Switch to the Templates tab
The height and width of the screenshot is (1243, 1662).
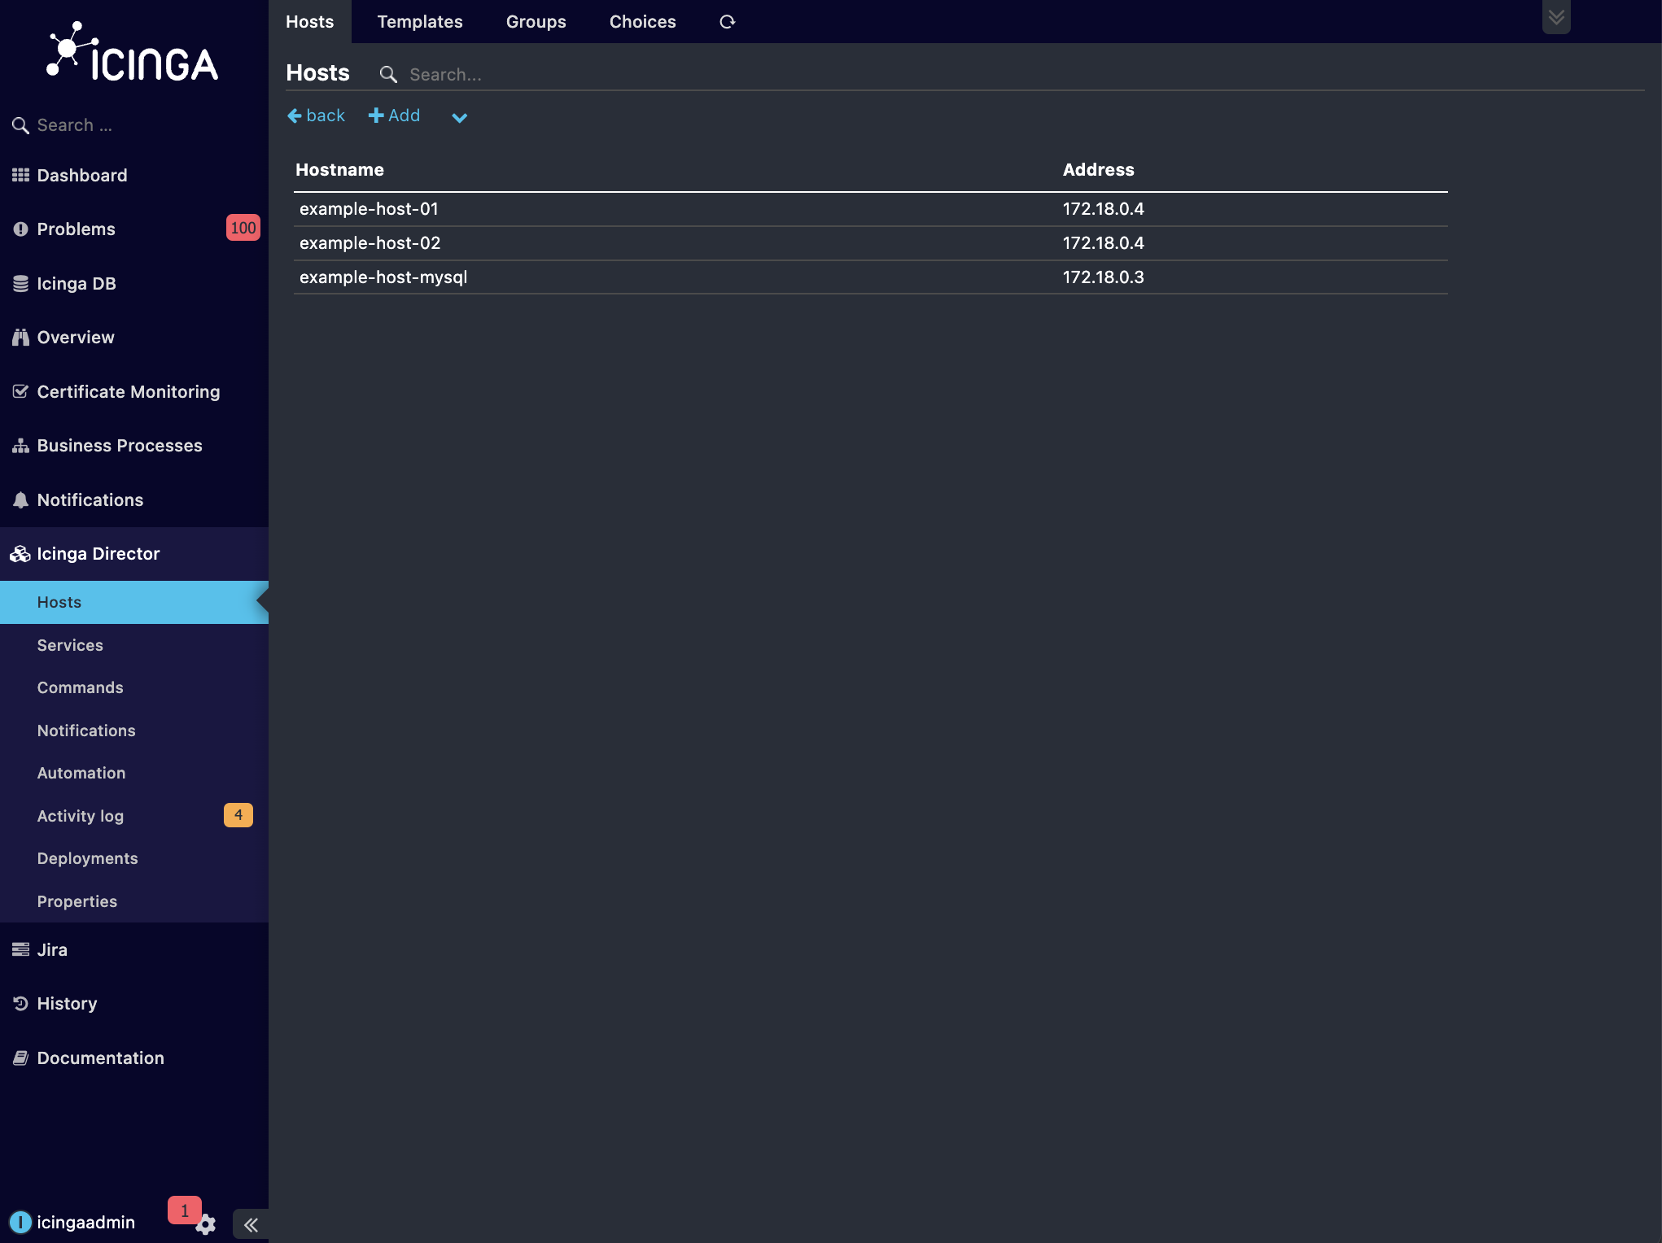[420, 22]
